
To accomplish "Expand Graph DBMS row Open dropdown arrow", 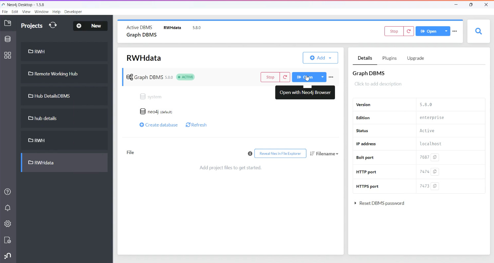I will (322, 77).
